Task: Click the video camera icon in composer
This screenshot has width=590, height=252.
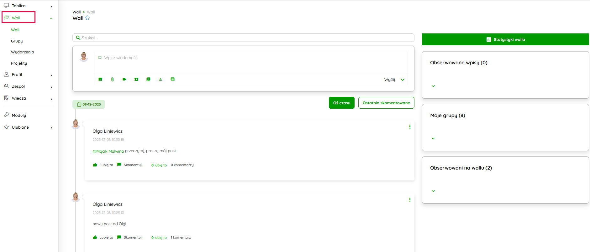Action: point(124,79)
